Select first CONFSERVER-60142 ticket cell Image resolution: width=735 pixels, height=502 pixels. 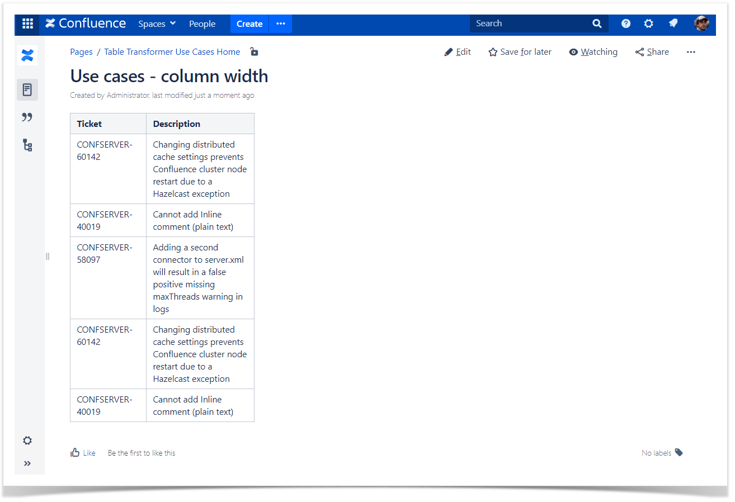(x=109, y=169)
